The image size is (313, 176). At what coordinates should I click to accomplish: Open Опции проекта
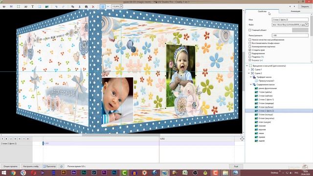pyautogui.click(x=10, y=166)
